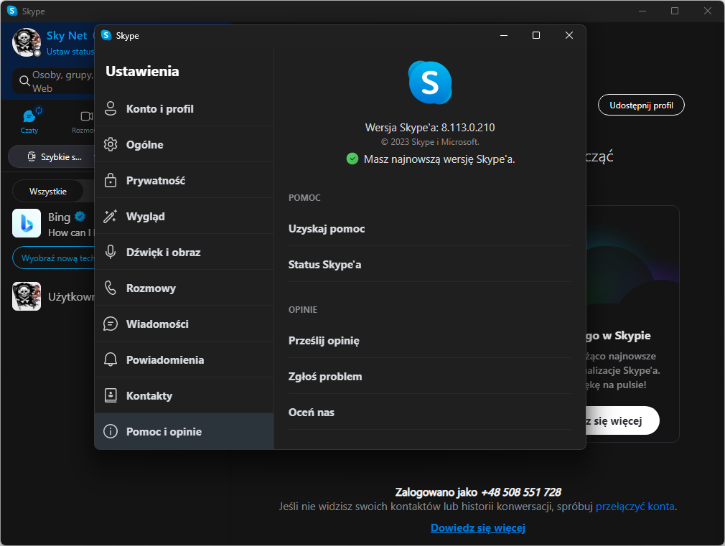Click the Bing chat avatar icon
Screen dimensions: 725x546
(x=27, y=223)
